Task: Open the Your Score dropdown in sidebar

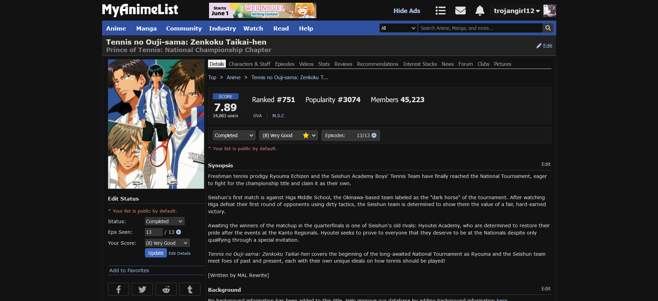Action: (167, 243)
